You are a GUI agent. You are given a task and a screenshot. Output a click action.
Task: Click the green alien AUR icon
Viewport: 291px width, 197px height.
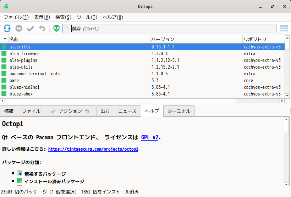[56, 28]
